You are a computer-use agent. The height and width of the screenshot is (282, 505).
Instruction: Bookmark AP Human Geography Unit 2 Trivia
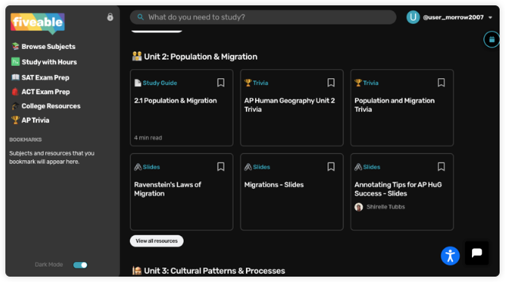(x=331, y=83)
